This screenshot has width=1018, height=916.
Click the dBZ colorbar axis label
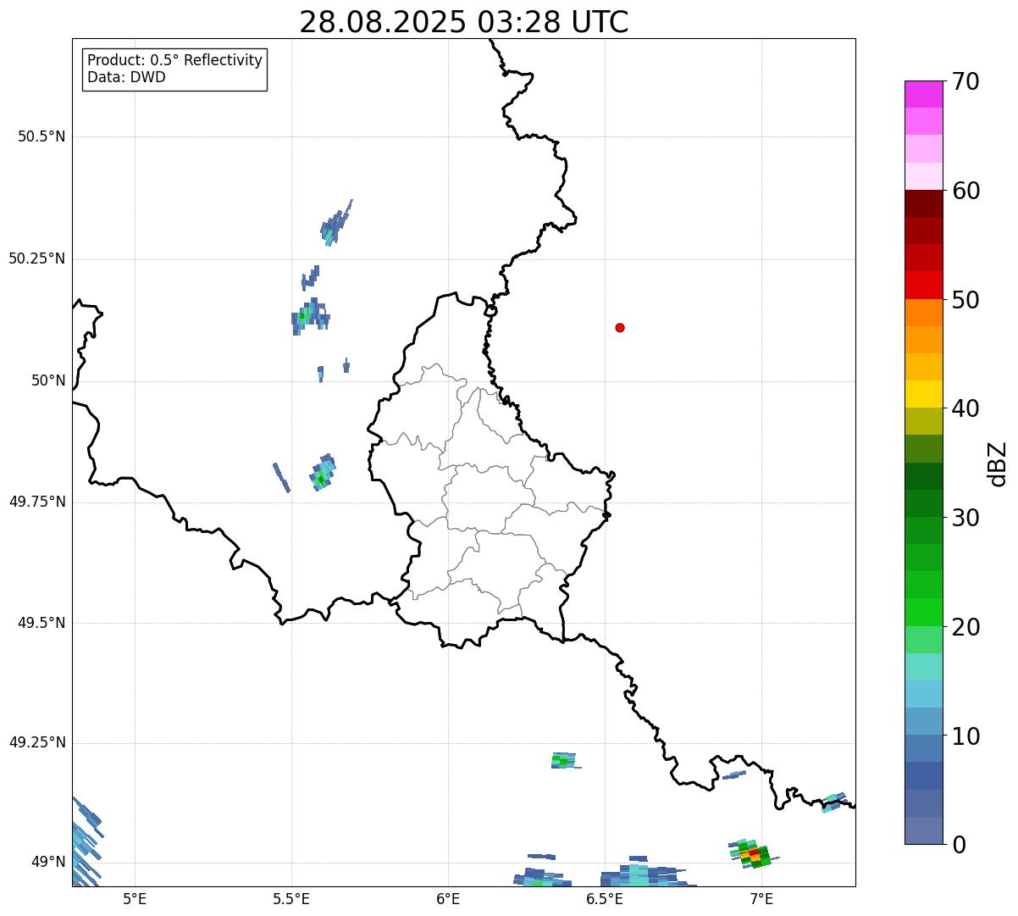click(998, 464)
